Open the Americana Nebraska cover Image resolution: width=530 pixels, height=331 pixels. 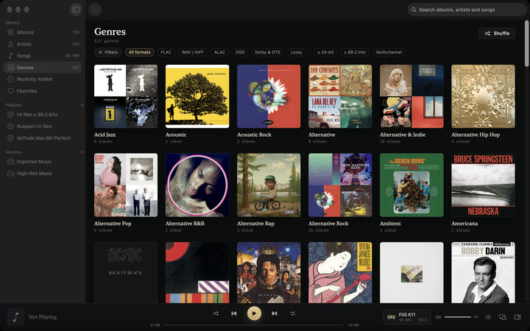pyautogui.click(x=483, y=185)
